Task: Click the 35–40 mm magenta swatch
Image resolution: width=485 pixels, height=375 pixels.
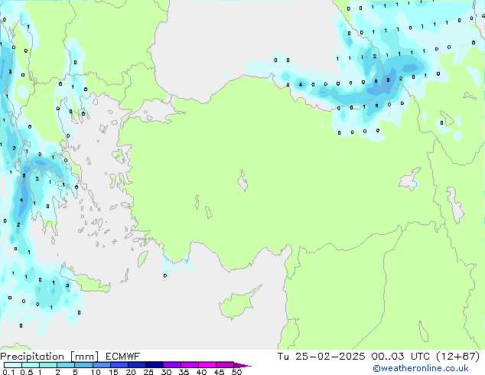Action: pyautogui.click(x=189, y=365)
